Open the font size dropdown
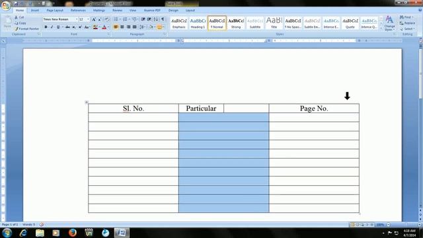The height and width of the screenshot is (238, 423). pyautogui.click(x=88, y=19)
